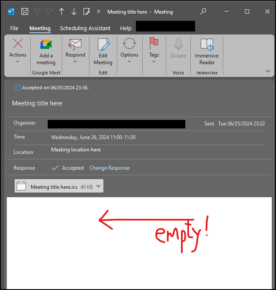Click the Dictate microphone icon
This screenshot has height=290, width=276.
coord(178,44)
